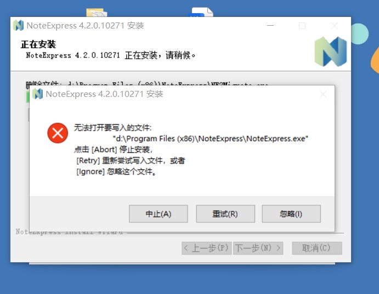Select the folder icon on the desktop
379x294 pixels.
click(x=97, y=13)
